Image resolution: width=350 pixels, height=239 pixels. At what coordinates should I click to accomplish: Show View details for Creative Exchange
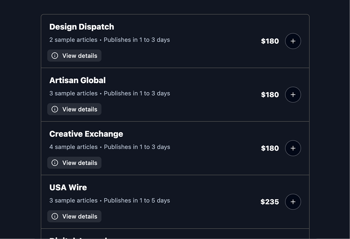[x=79, y=163]
